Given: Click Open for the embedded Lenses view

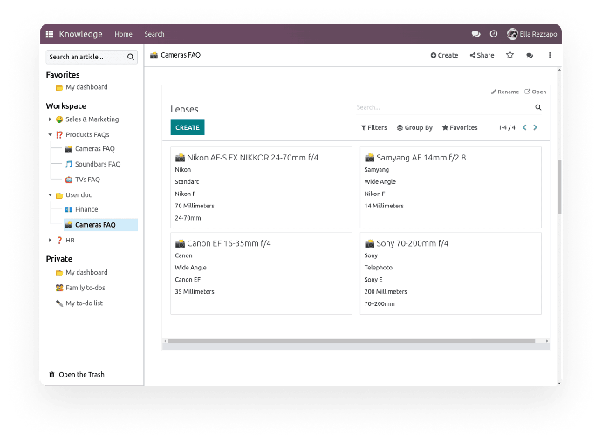Looking at the screenshot, I should (x=535, y=92).
